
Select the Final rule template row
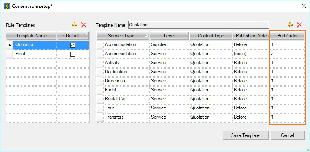[x=47, y=54]
